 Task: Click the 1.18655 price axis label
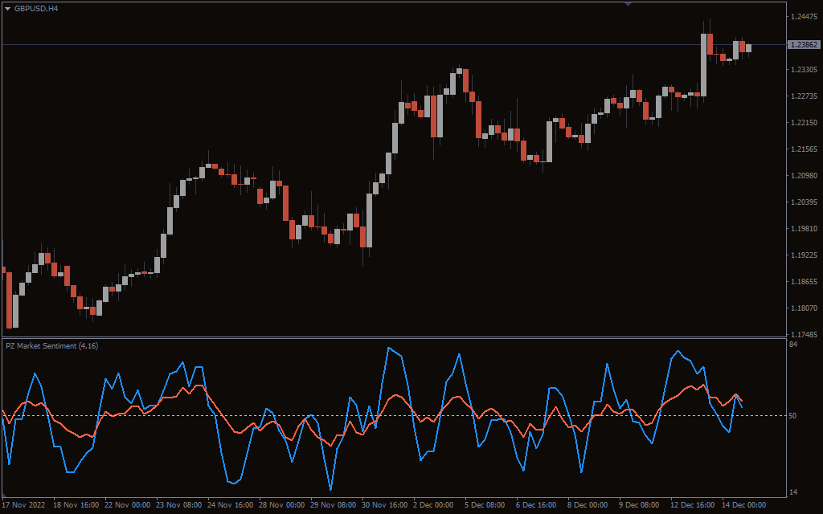(804, 282)
